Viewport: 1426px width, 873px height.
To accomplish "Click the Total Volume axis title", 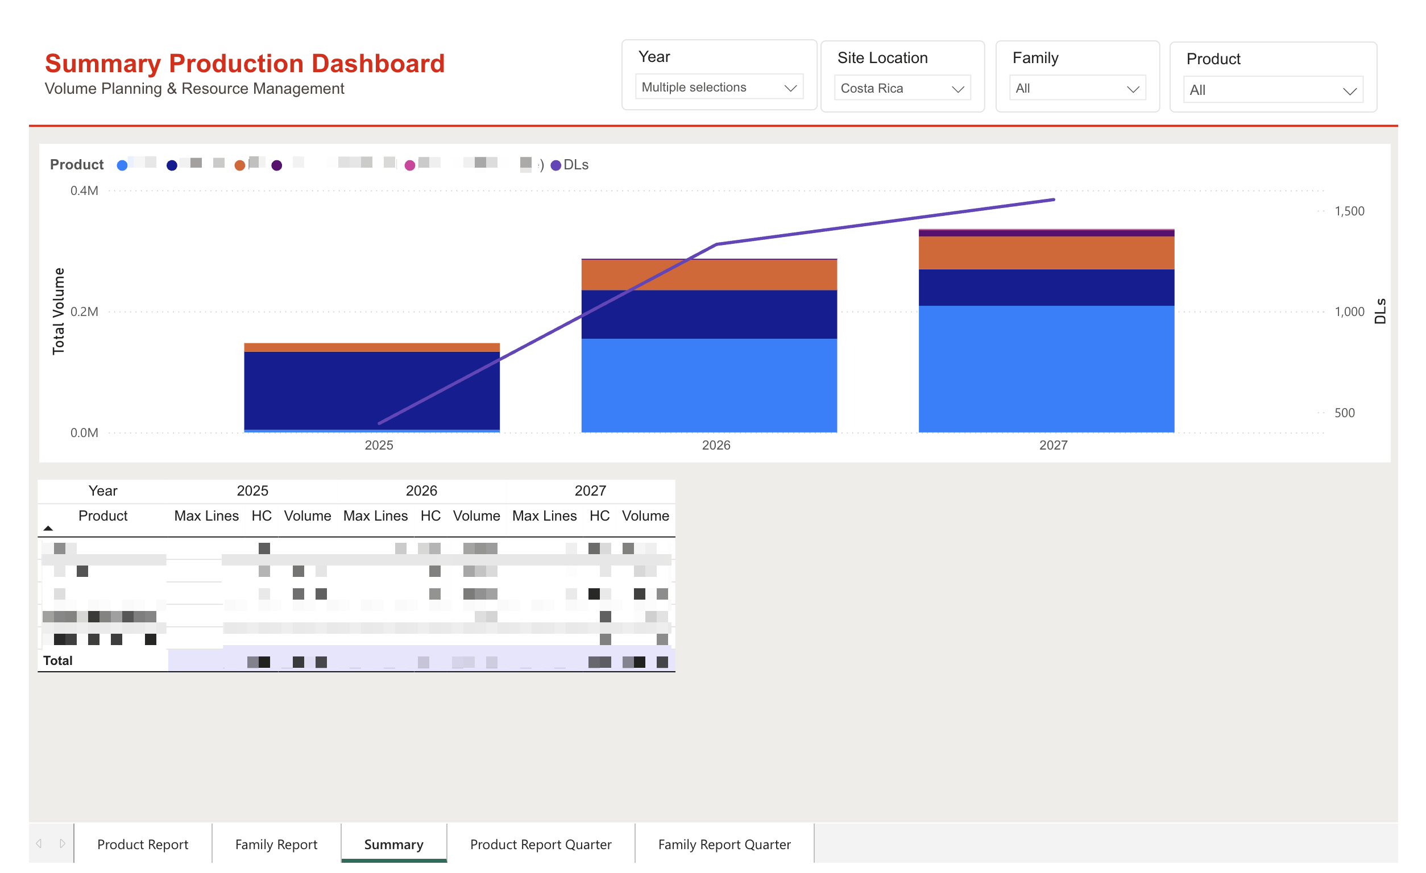I will click(x=59, y=311).
